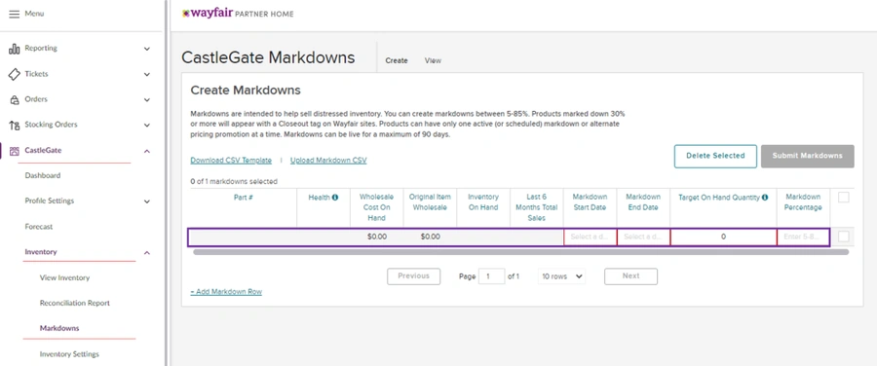Open Reconciliation Report page
Screen dimensions: 877x366
[74, 304]
